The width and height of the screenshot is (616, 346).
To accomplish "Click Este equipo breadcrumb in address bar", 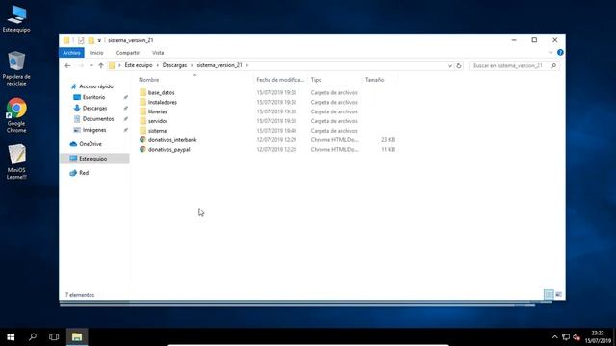I will [x=139, y=65].
